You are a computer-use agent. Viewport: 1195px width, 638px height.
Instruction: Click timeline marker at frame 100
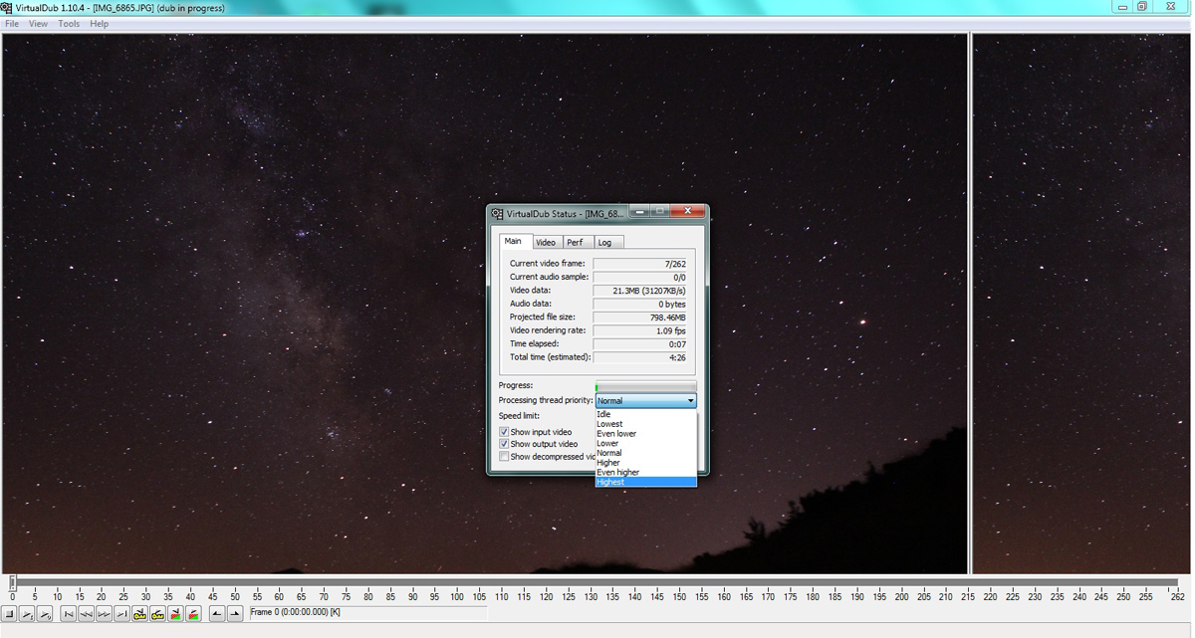[456, 597]
